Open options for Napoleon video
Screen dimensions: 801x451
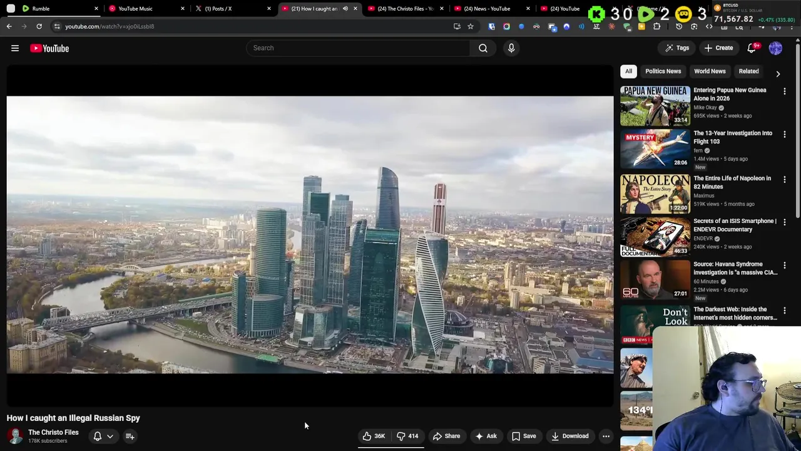pos(785,180)
